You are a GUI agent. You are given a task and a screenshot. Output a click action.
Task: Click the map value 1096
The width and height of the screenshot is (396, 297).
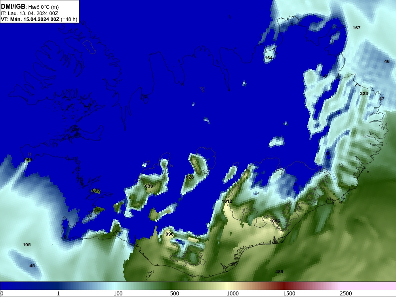(275, 221)
